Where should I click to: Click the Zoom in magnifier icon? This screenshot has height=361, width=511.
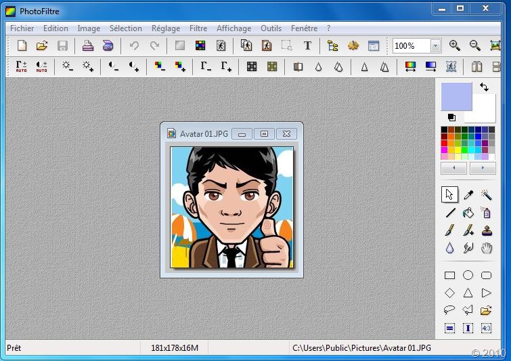454,45
